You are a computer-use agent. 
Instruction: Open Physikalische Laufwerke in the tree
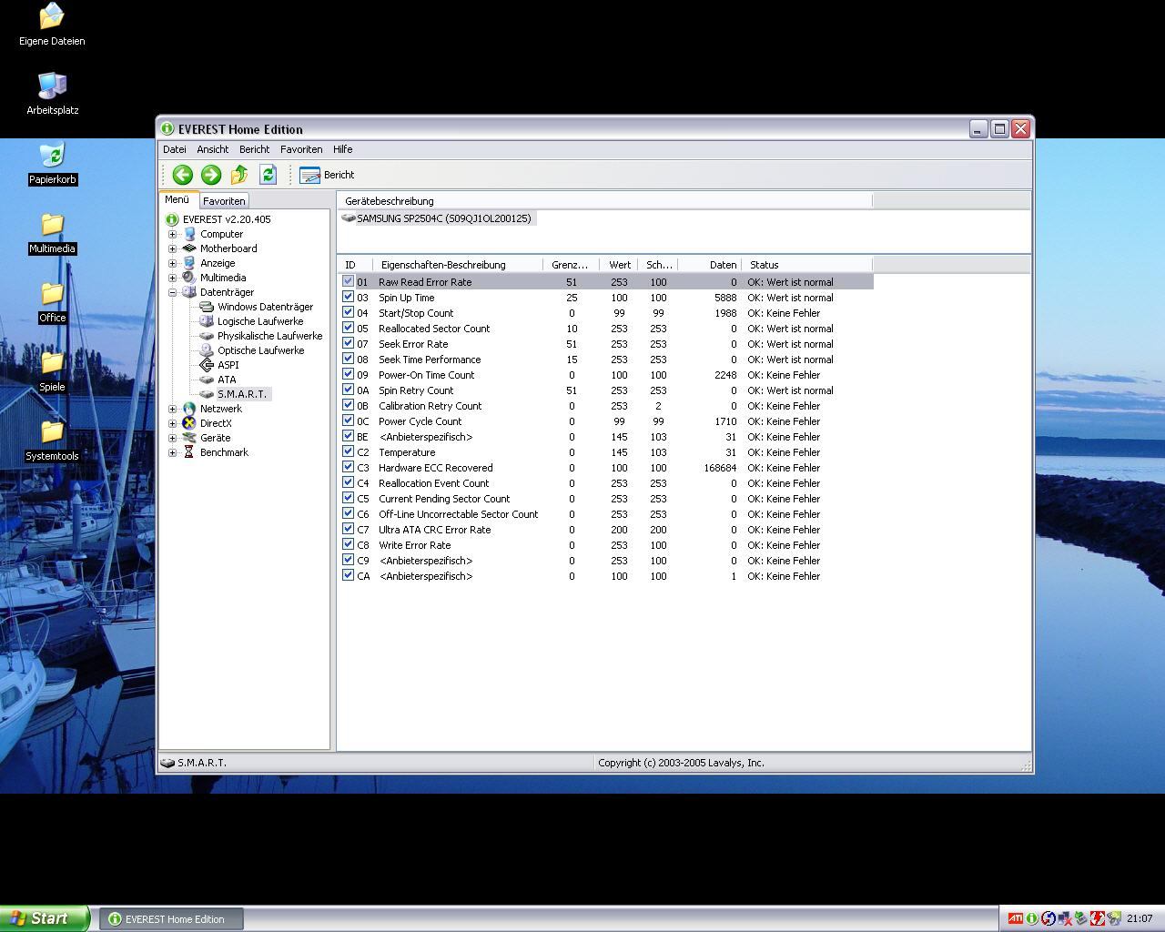pyautogui.click(x=269, y=336)
